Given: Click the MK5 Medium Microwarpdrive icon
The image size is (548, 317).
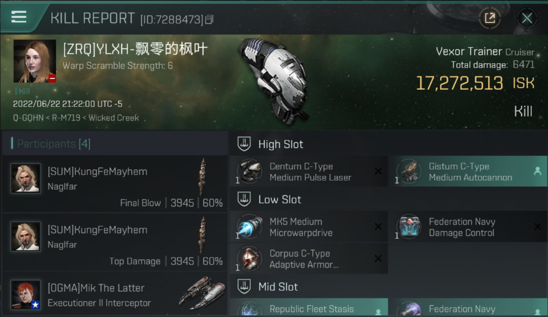Looking at the screenshot, I should click(x=249, y=227).
